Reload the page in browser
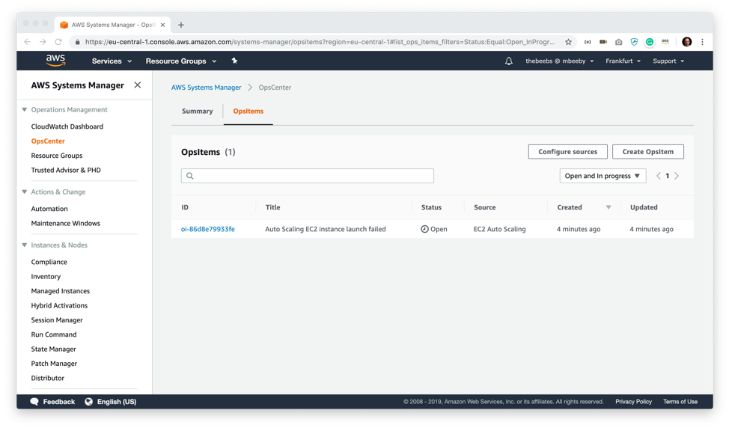The height and width of the screenshot is (428, 729). click(58, 42)
